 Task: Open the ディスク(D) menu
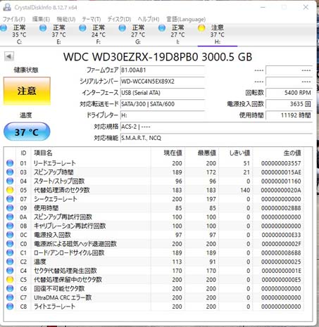tap(119, 19)
